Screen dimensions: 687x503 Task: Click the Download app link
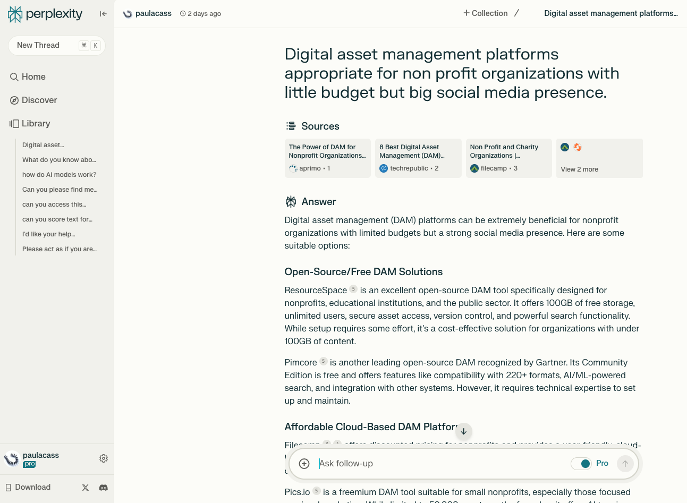coord(28,488)
